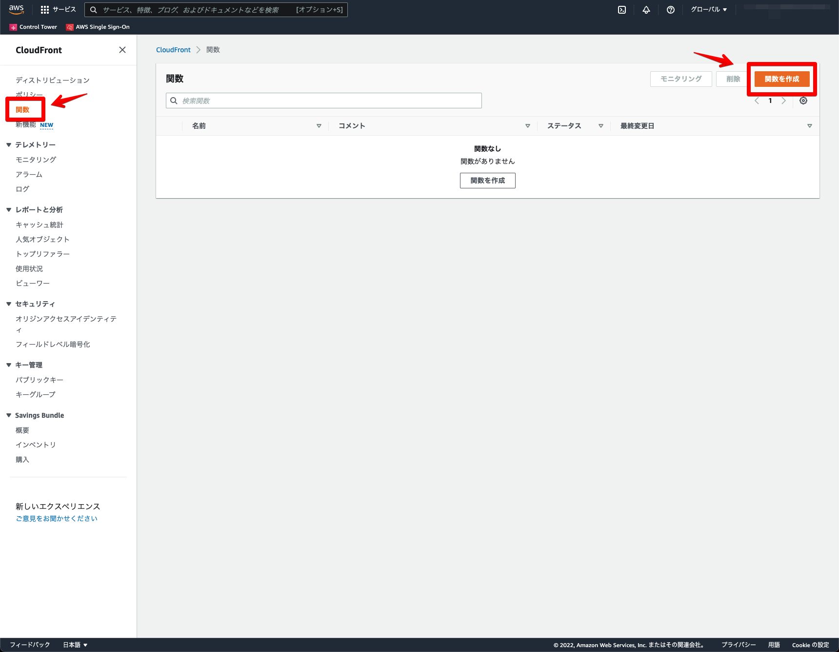Click the 削除 button
The image size is (839, 652).
pyautogui.click(x=733, y=79)
